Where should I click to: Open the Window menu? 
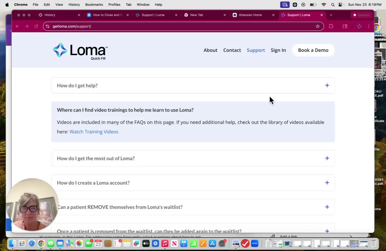click(143, 5)
